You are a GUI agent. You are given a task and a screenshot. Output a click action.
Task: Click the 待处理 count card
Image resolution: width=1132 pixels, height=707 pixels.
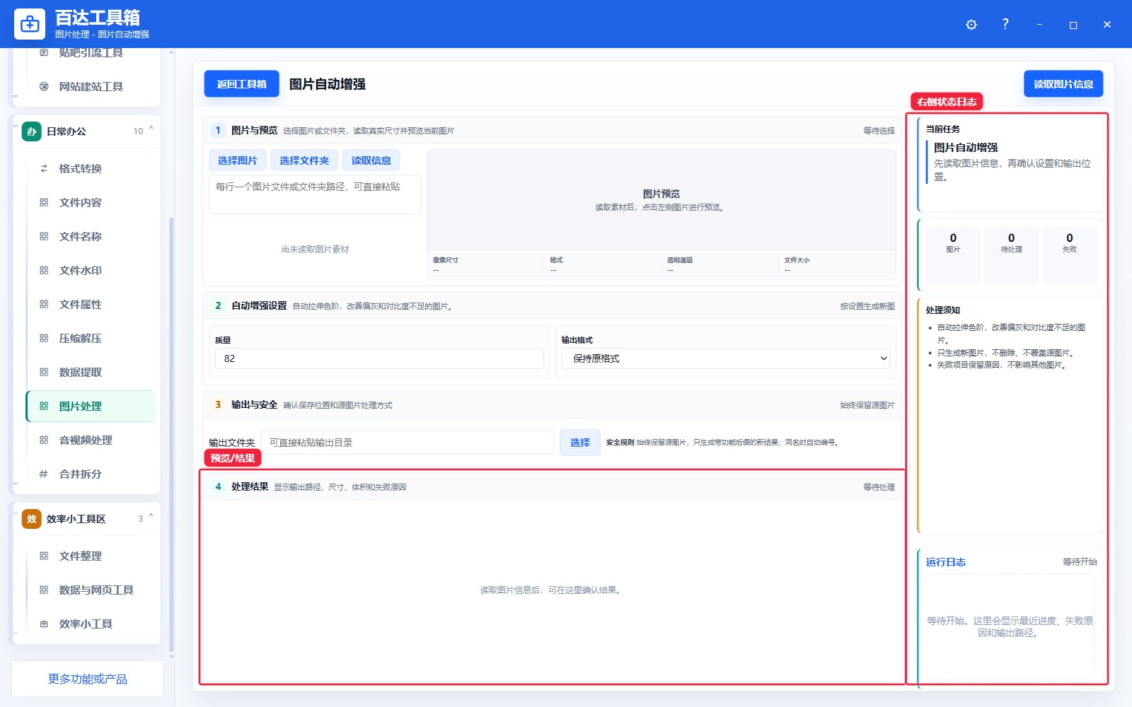tap(1011, 255)
